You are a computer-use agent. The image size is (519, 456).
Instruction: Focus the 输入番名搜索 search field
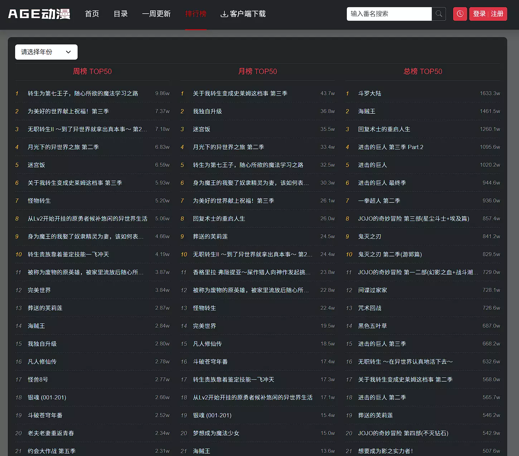[x=389, y=14]
